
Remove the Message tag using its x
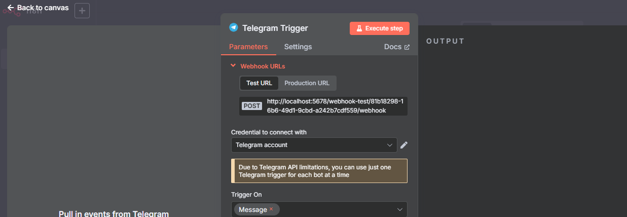(271, 209)
